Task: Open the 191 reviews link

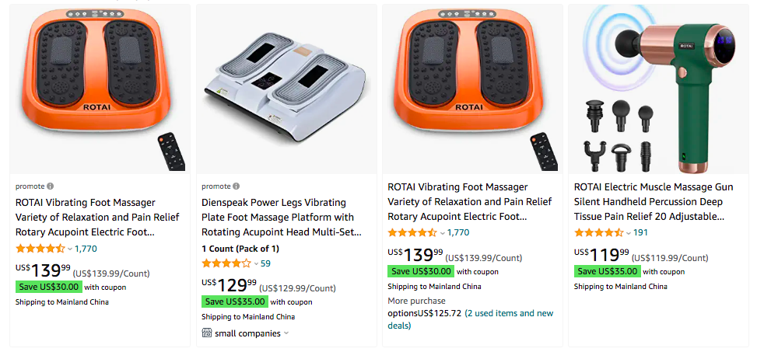Action: click(x=640, y=232)
